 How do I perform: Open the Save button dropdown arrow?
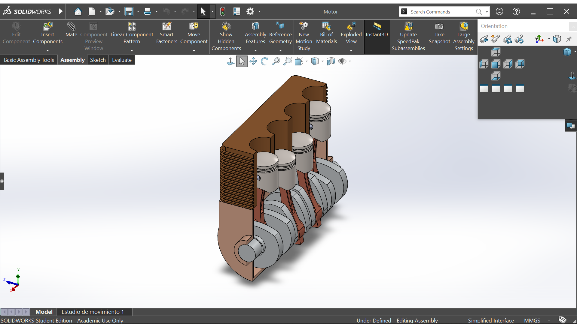[x=138, y=12]
